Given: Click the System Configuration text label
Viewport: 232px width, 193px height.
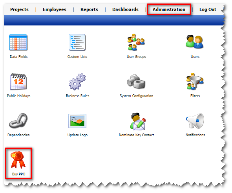Looking at the screenshot, I should (136, 96).
